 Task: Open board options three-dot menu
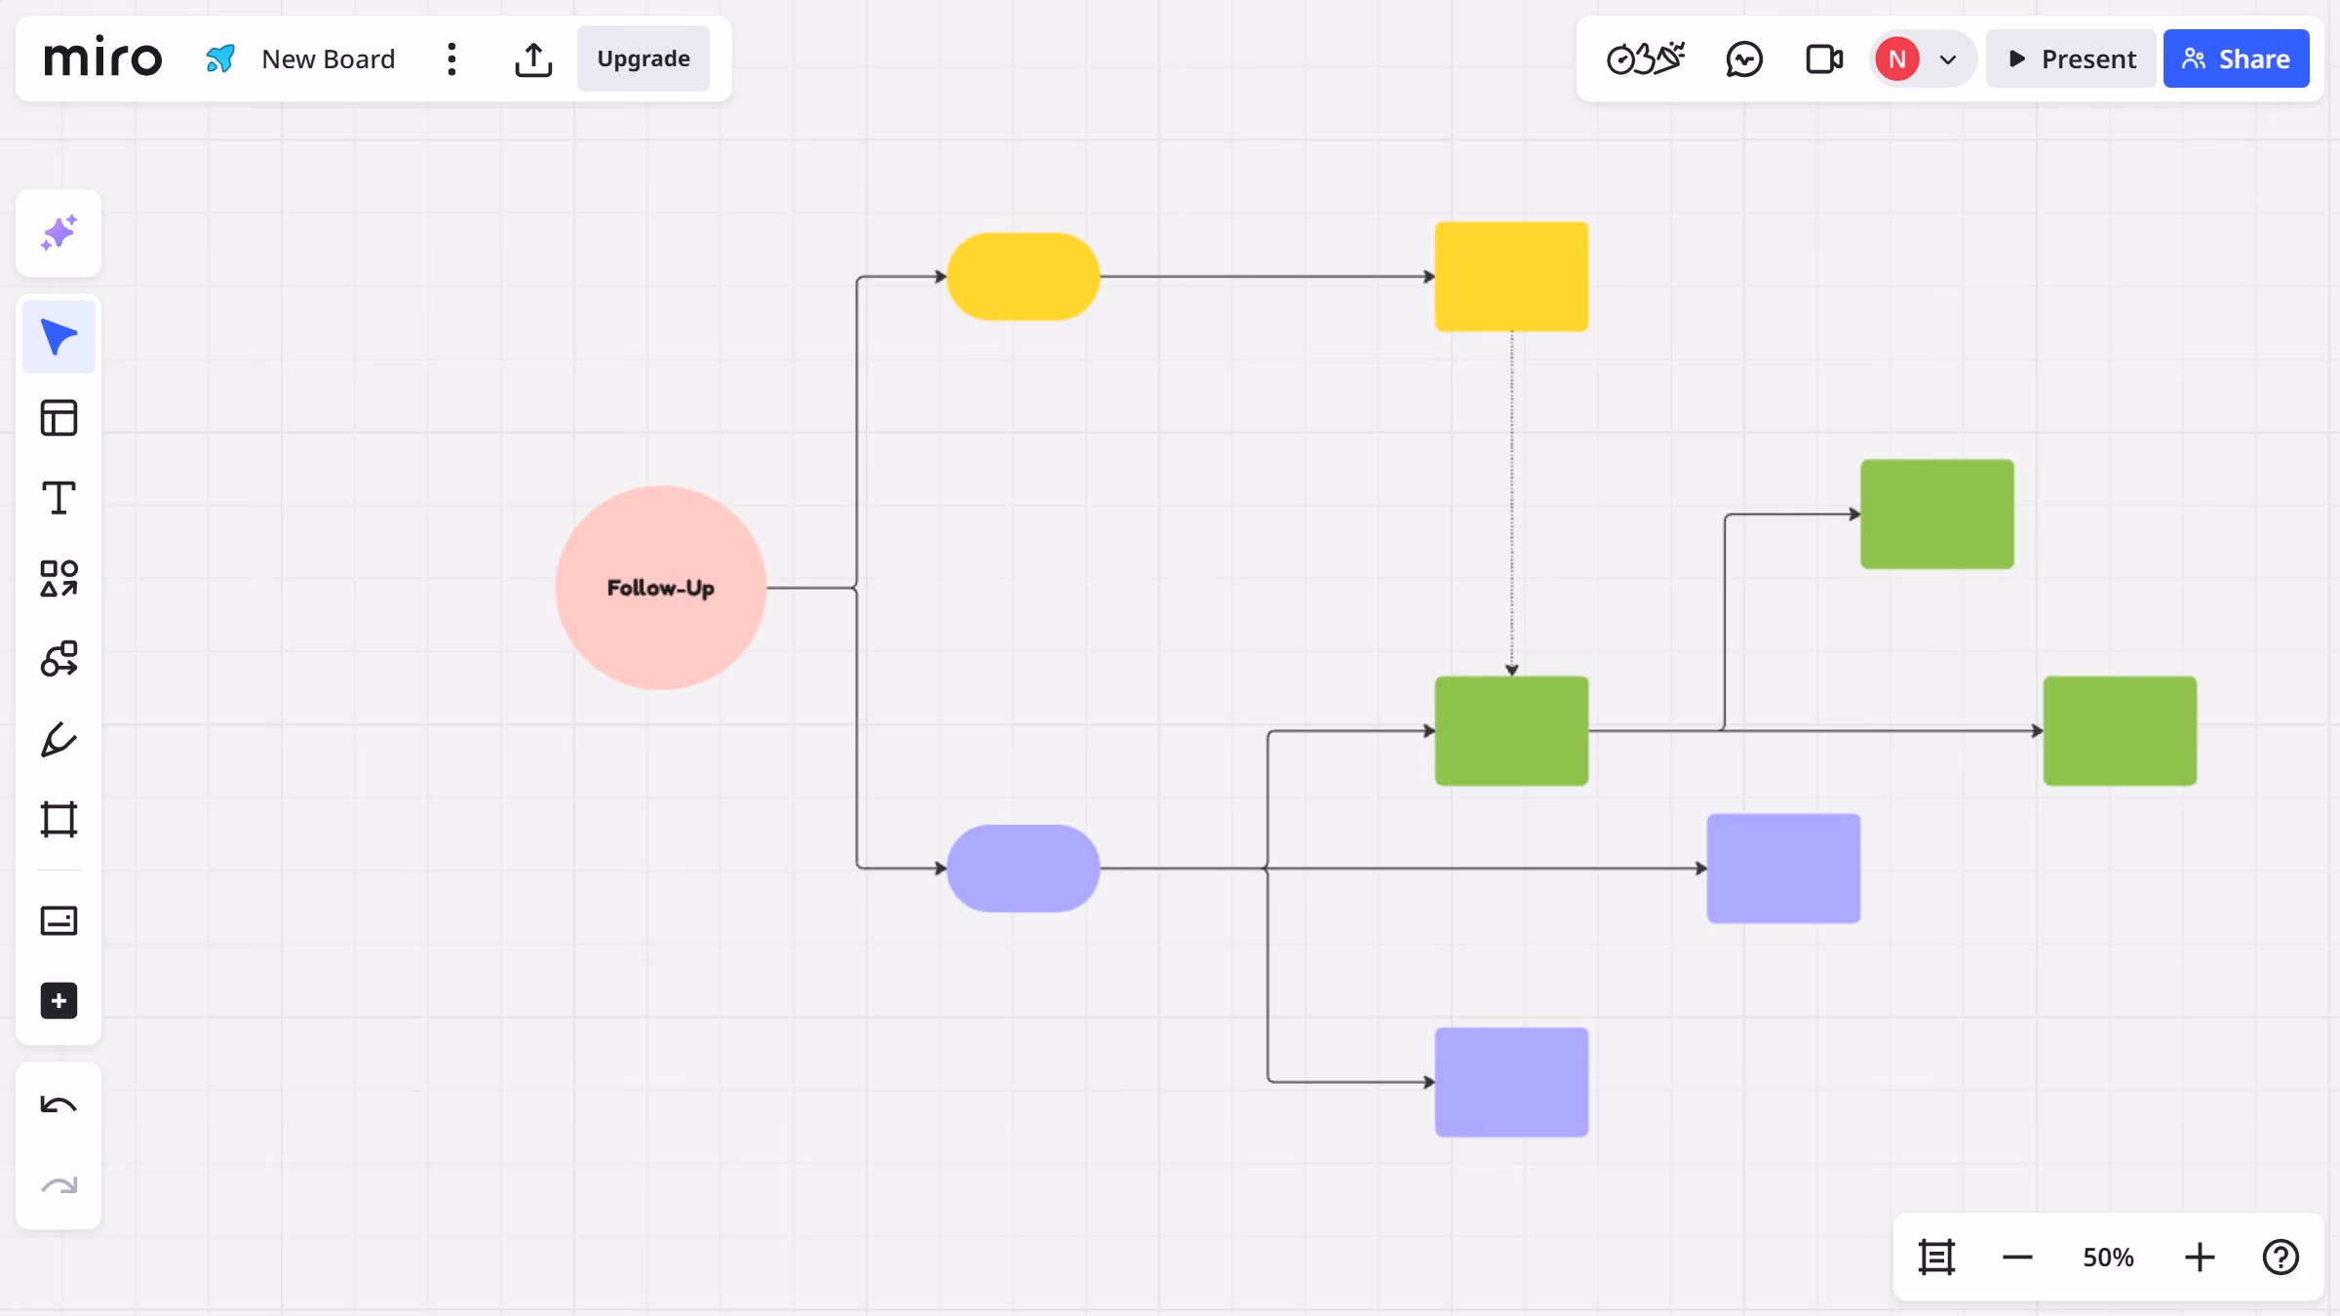click(451, 58)
